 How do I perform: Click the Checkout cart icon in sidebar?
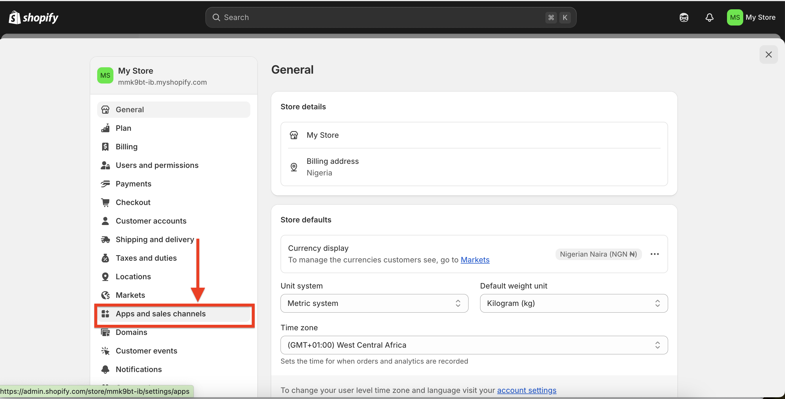105,202
